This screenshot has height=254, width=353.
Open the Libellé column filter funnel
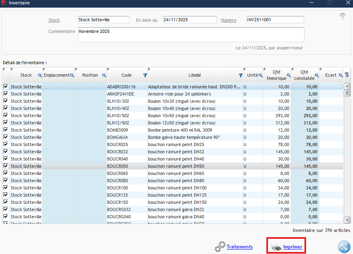pos(240,75)
